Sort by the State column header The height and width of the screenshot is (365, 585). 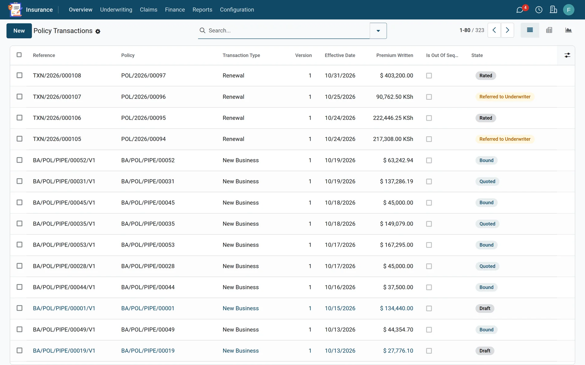[x=477, y=55]
